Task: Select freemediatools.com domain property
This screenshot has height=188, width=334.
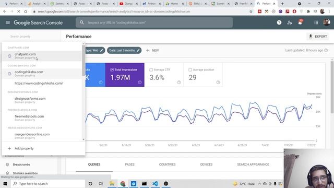Action: (x=42, y=118)
